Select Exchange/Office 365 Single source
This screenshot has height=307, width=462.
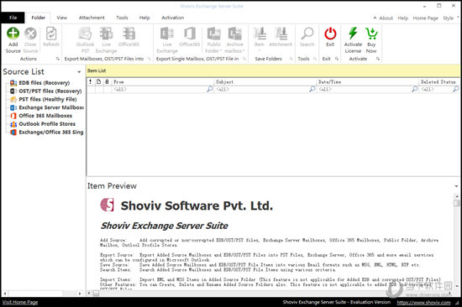pyautogui.click(x=51, y=133)
